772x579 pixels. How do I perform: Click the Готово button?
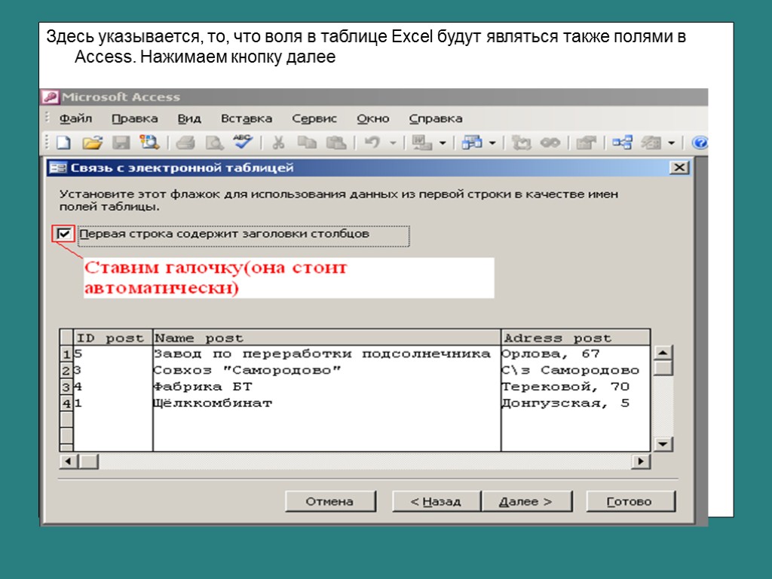pos(630,501)
